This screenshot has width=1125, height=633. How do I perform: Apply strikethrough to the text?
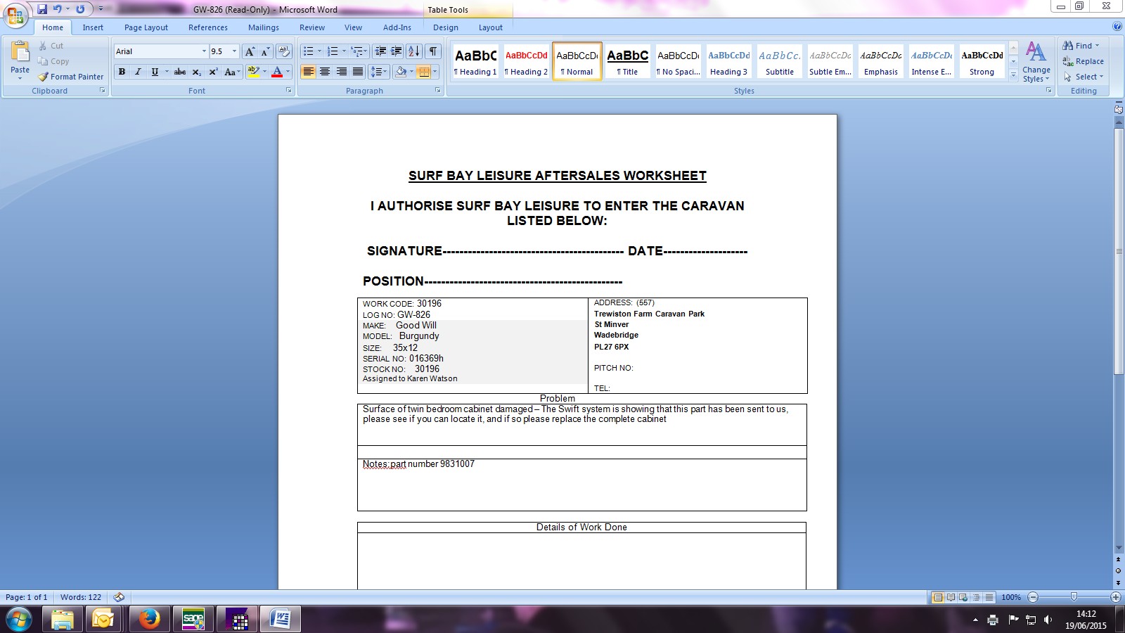180,72
